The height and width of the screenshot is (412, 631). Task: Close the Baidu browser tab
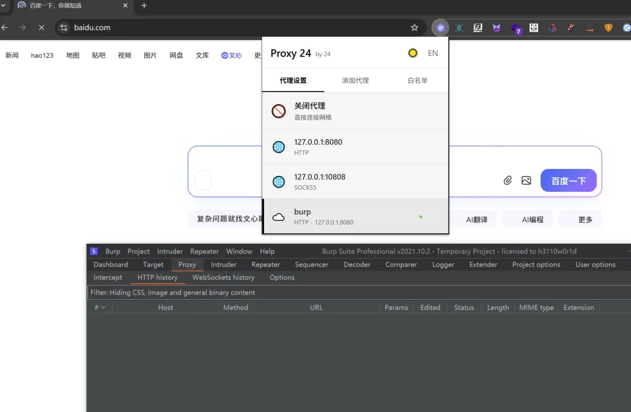point(125,6)
